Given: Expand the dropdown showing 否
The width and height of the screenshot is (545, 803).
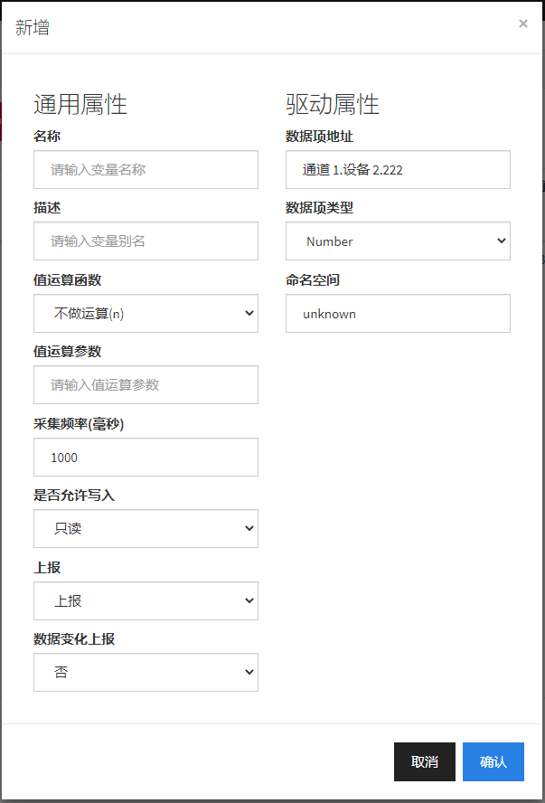Looking at the screenshot, I should click(146, 673).
